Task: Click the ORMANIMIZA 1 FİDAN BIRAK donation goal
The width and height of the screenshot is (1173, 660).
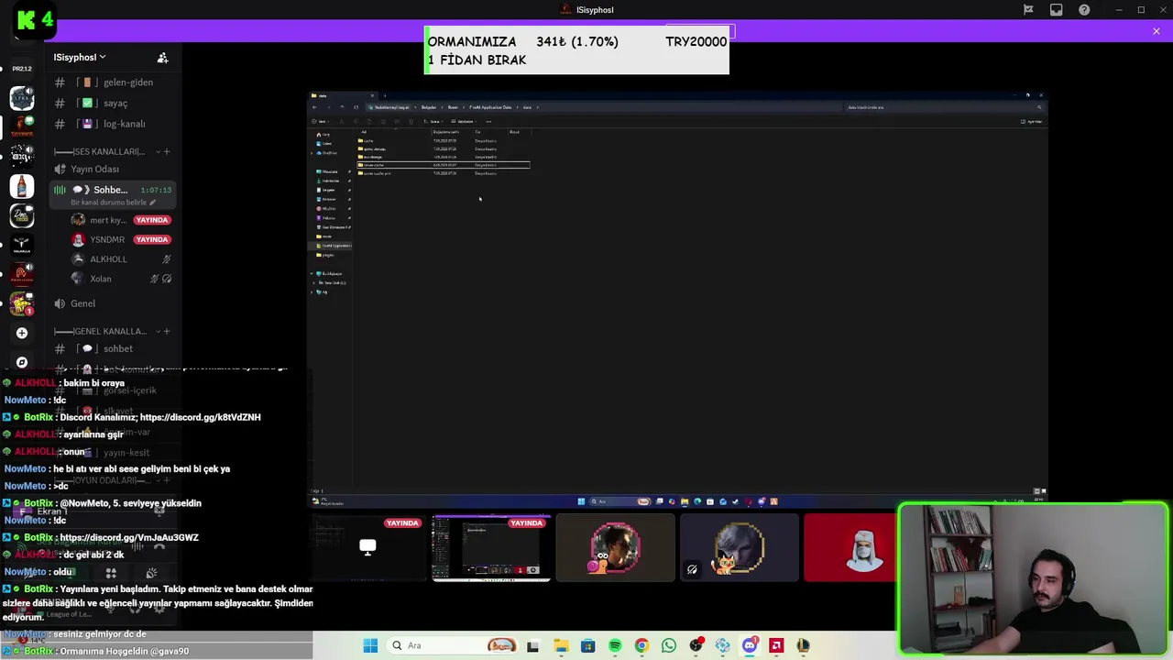Action: [x=577, y=50]
